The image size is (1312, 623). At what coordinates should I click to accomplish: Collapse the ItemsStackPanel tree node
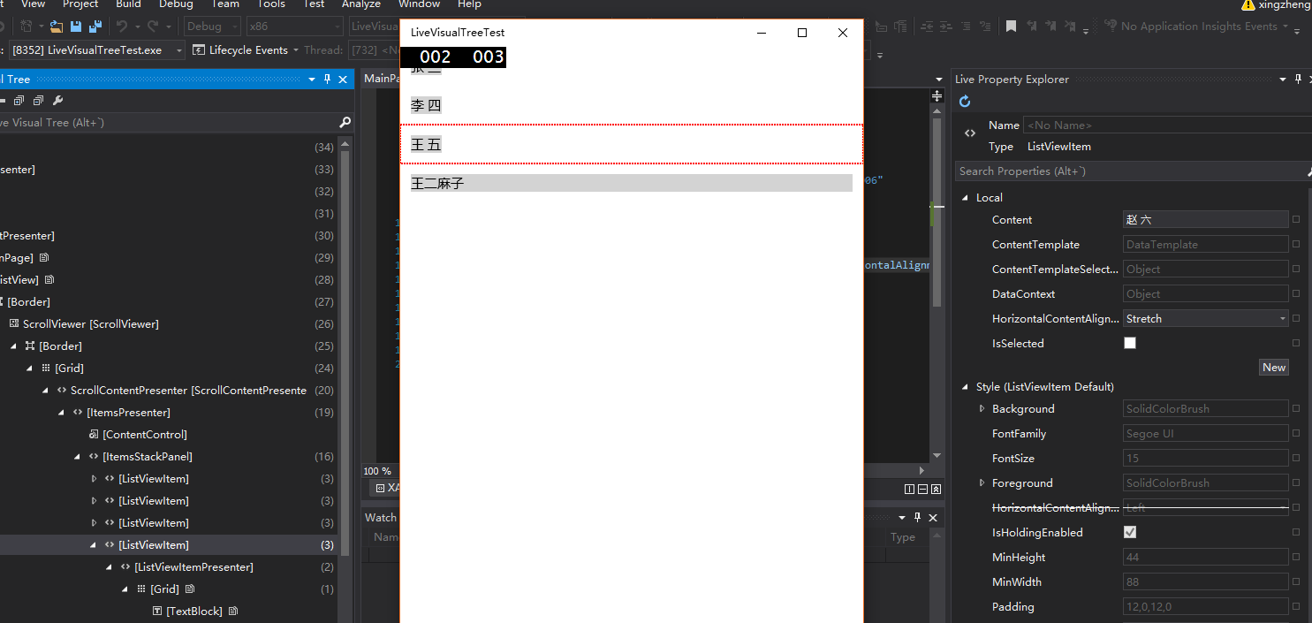[78, 457]
